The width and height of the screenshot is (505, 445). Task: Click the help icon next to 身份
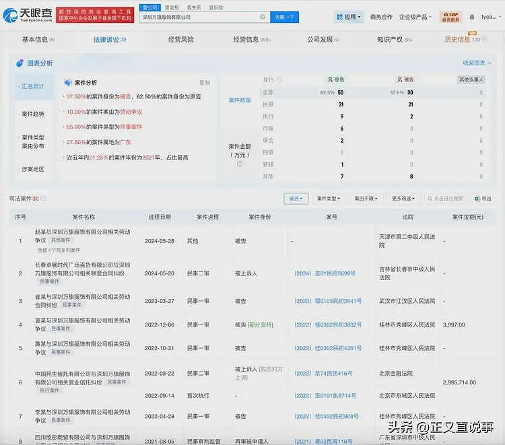[279, 79]
